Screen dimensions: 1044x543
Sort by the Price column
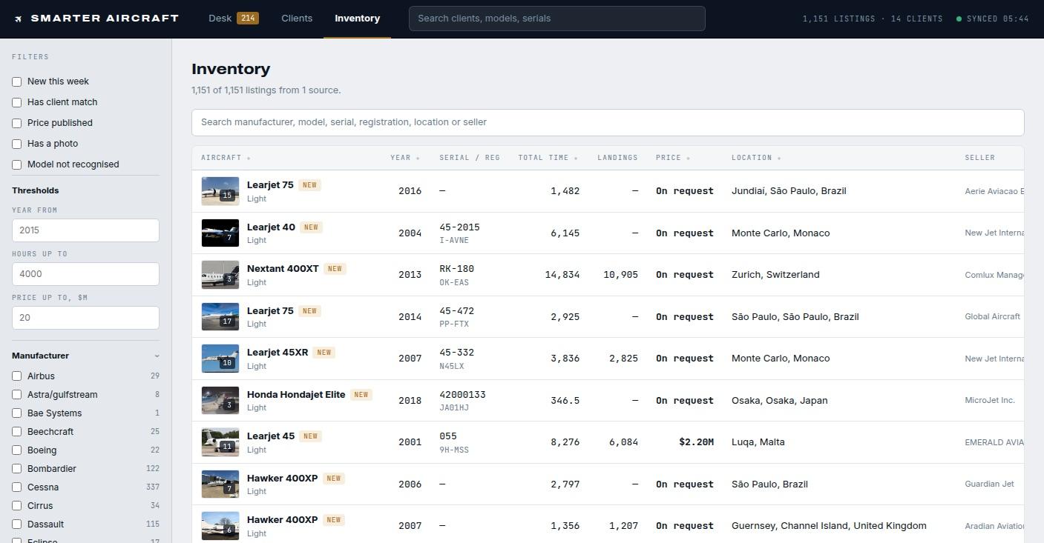(x=672, y=158)
